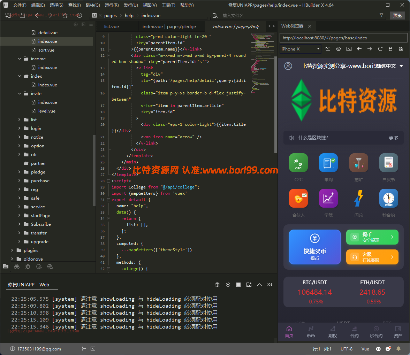This screenshot has width=410, height=355.
Task: Click the run play toolbar icon
Action: pyautogui.click(x=79, y=15)
